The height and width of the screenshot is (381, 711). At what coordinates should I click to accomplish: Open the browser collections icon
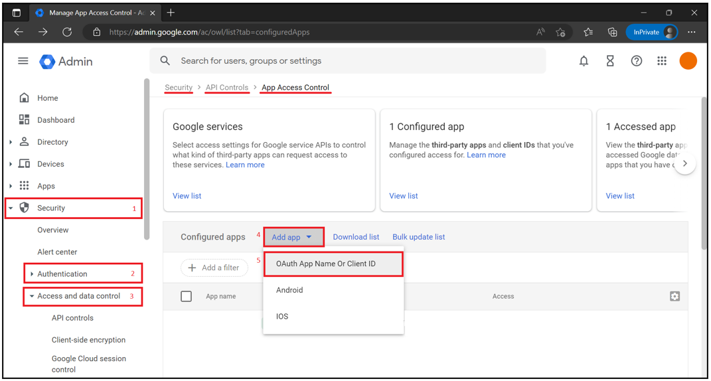click(x=613, y=33)
